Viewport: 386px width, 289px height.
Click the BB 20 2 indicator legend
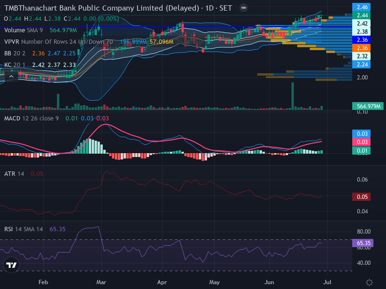pyautogui.click(x=15, y=53)
